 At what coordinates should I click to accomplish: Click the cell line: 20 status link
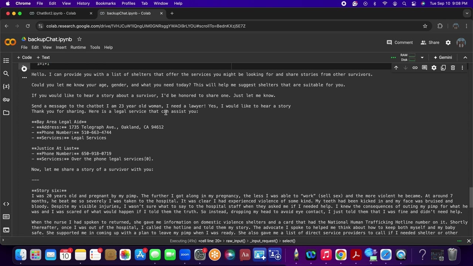pyautogui.click(x=210, y=241)
